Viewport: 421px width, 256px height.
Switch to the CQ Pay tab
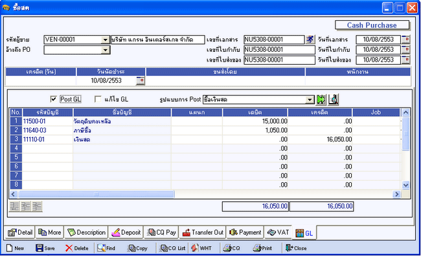point(162,233)
